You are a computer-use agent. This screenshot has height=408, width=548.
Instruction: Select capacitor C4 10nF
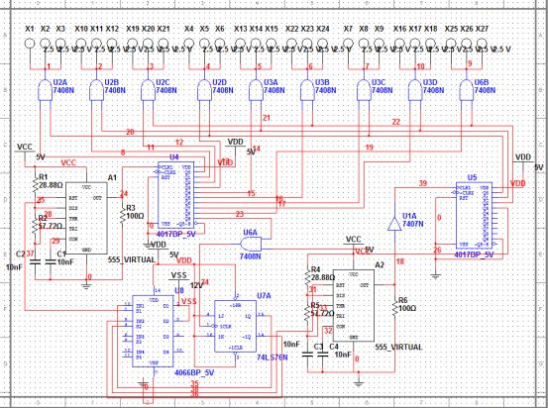[x=323, y=355]
